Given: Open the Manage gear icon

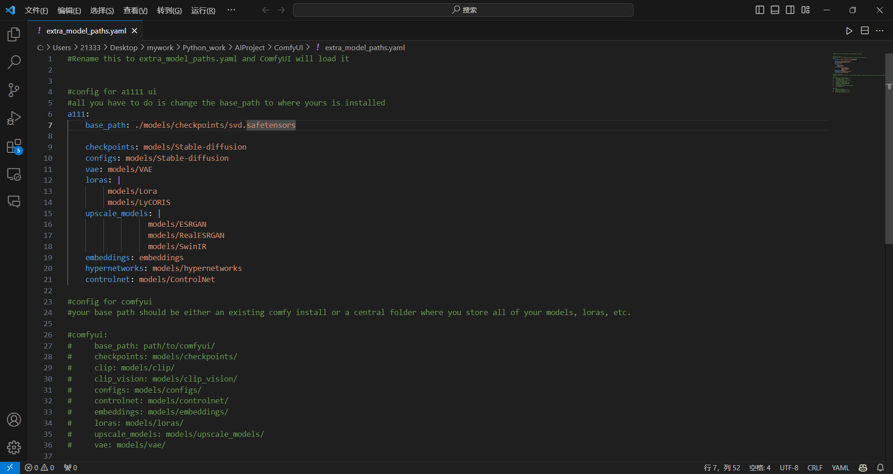Looking at the screenshot, I should [14, 448].
